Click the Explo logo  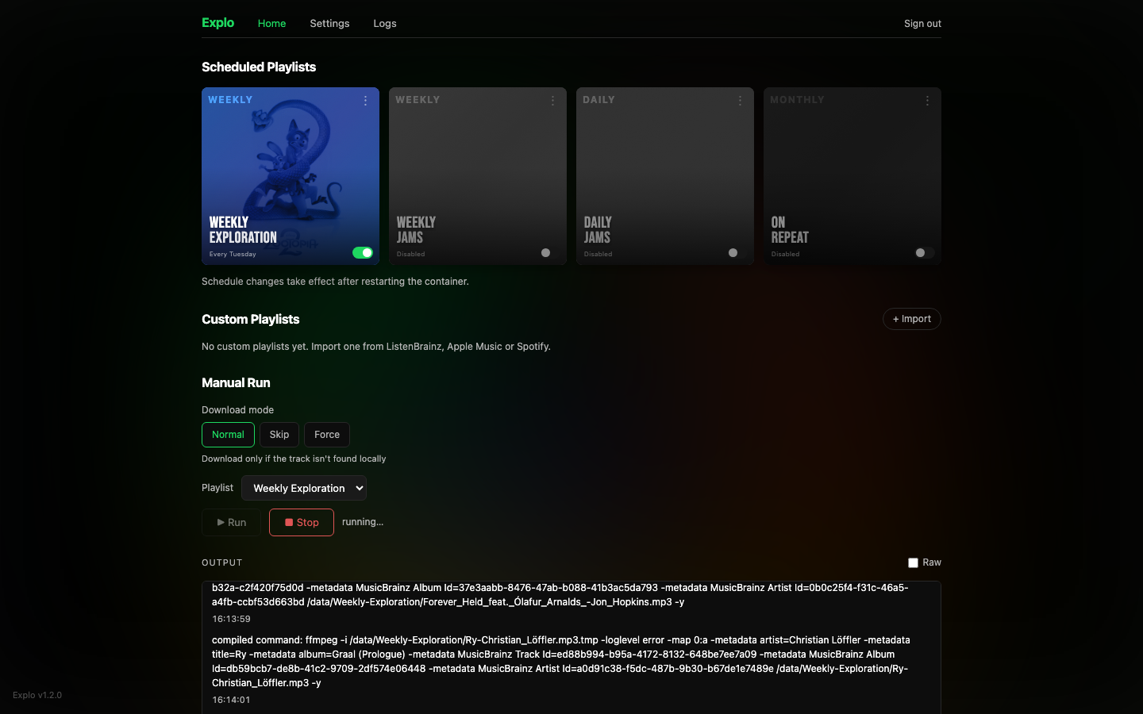(217, 23)
